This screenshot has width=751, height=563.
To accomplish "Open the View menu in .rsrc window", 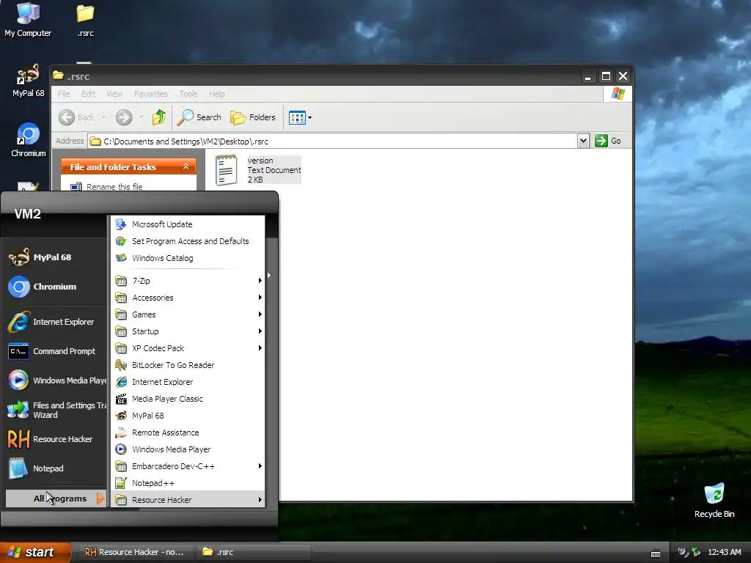I will point(114,94).
